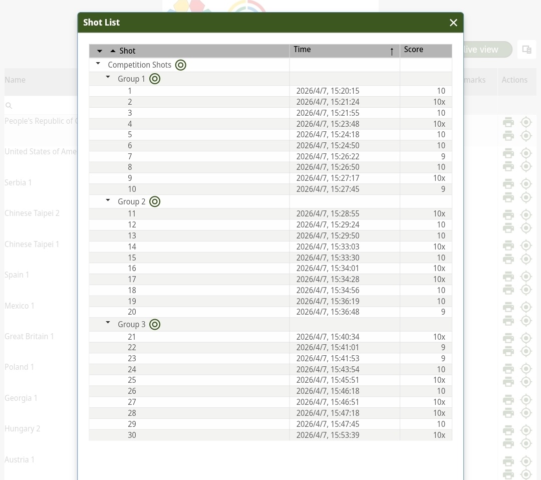541x480 pixels.
Task: Open target view, upper Georgia 1 row
Action: (526, 399)
